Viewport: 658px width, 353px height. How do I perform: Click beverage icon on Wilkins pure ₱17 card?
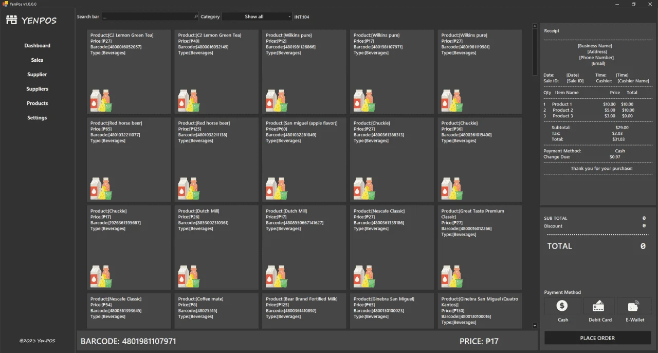tap(364, 101)
